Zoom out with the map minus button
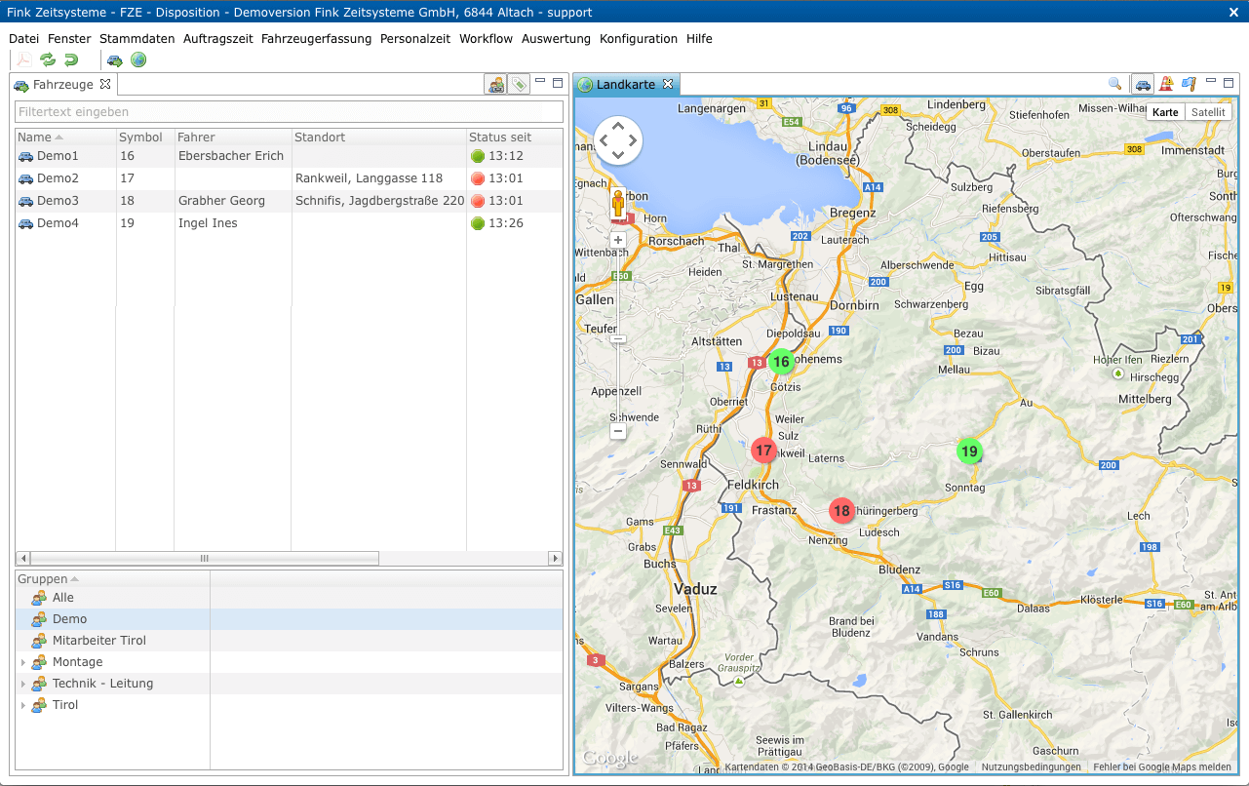Image resolution: width=1249 pixels, height=786 pixels. pyautogui.click(x=618, y=431)
